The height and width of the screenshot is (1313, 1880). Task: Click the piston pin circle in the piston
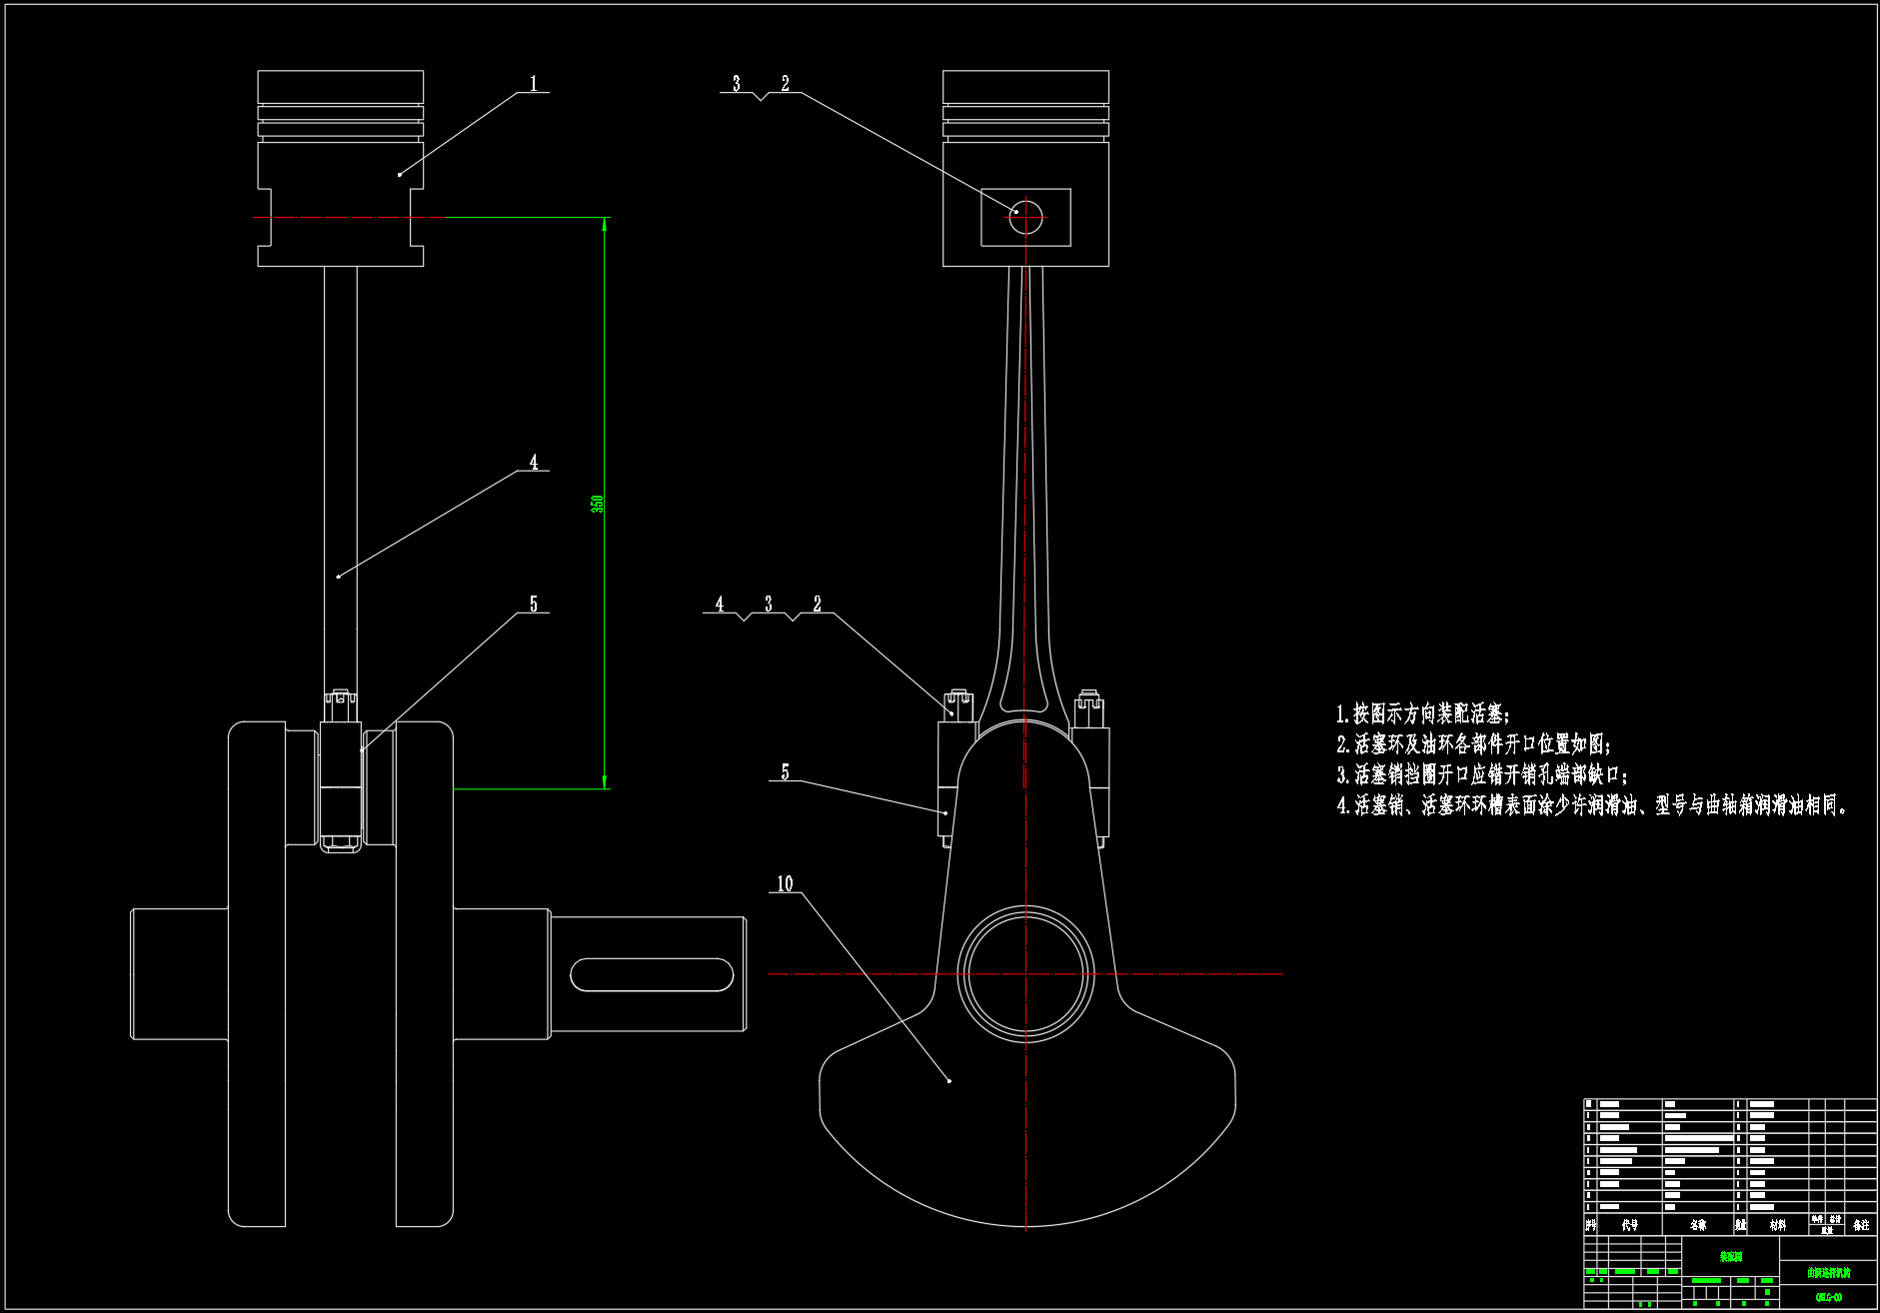[x=1025, y=217]
